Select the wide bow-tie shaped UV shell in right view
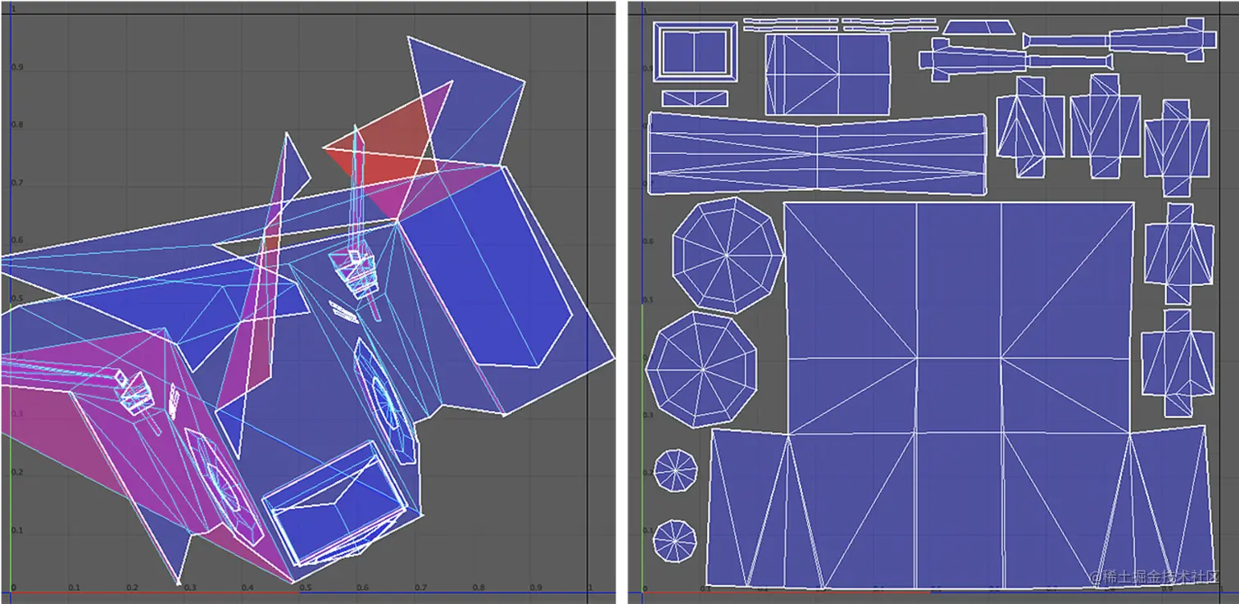This screenshot has width=1239, height=604. 817,154
